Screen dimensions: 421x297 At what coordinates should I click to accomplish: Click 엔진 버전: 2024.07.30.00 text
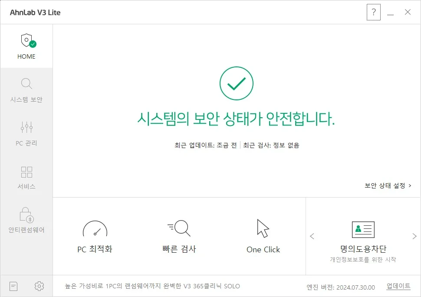[x=341, y=287]
